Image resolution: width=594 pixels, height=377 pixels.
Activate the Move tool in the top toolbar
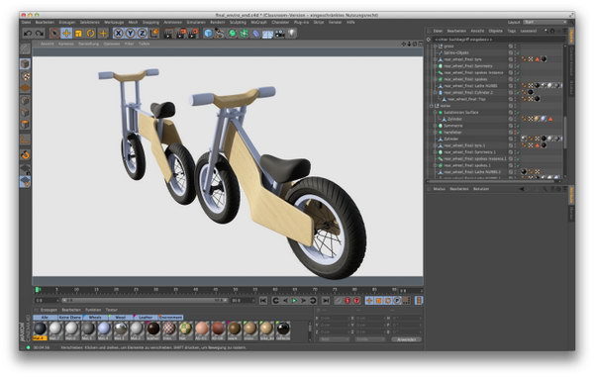66,34
